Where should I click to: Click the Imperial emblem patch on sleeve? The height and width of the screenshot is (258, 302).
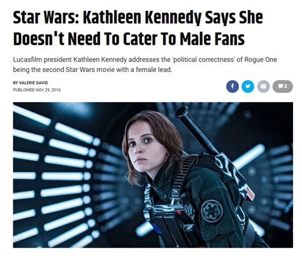pyautogui.click(x=212, y=211)
